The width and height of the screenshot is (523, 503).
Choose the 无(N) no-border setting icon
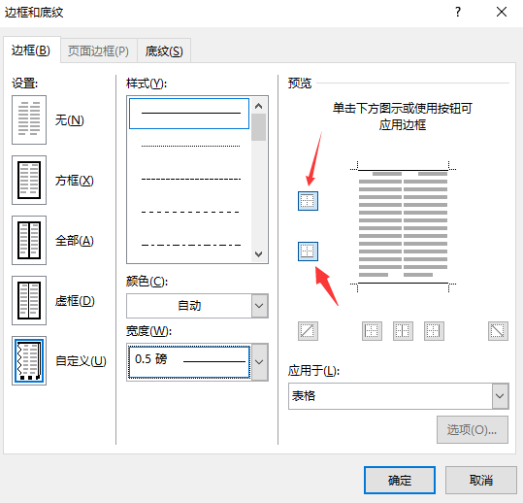point(29,119)
